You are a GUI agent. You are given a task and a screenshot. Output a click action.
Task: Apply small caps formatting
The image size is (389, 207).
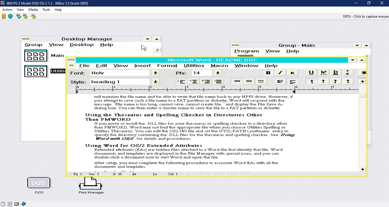292,73
